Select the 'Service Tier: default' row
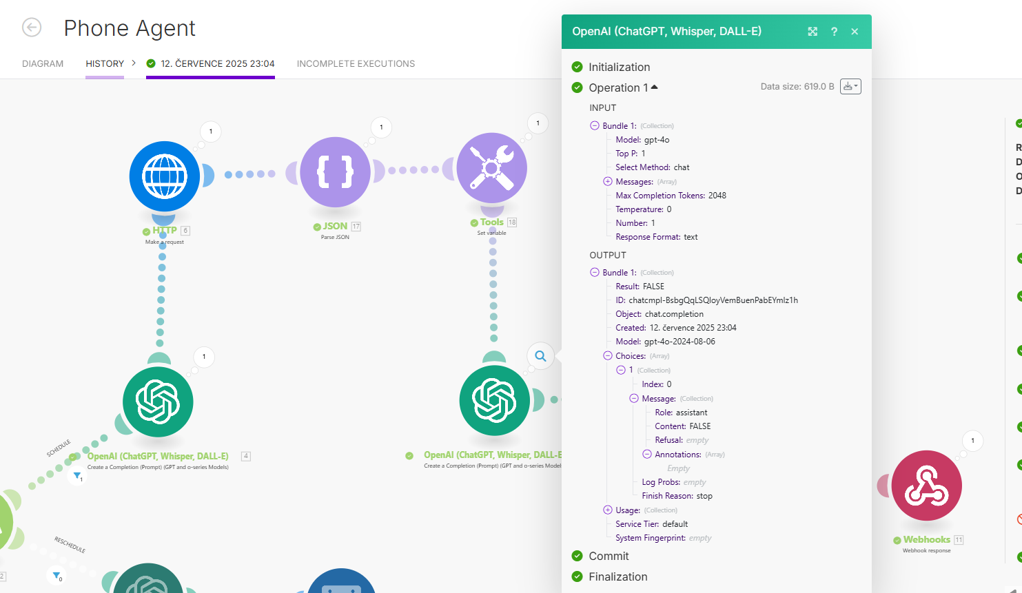Image resolution: width=1022 pixels, height=593 pixels. tap(652, 524)
